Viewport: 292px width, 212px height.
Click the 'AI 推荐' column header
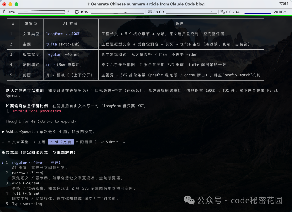[71, 23]
